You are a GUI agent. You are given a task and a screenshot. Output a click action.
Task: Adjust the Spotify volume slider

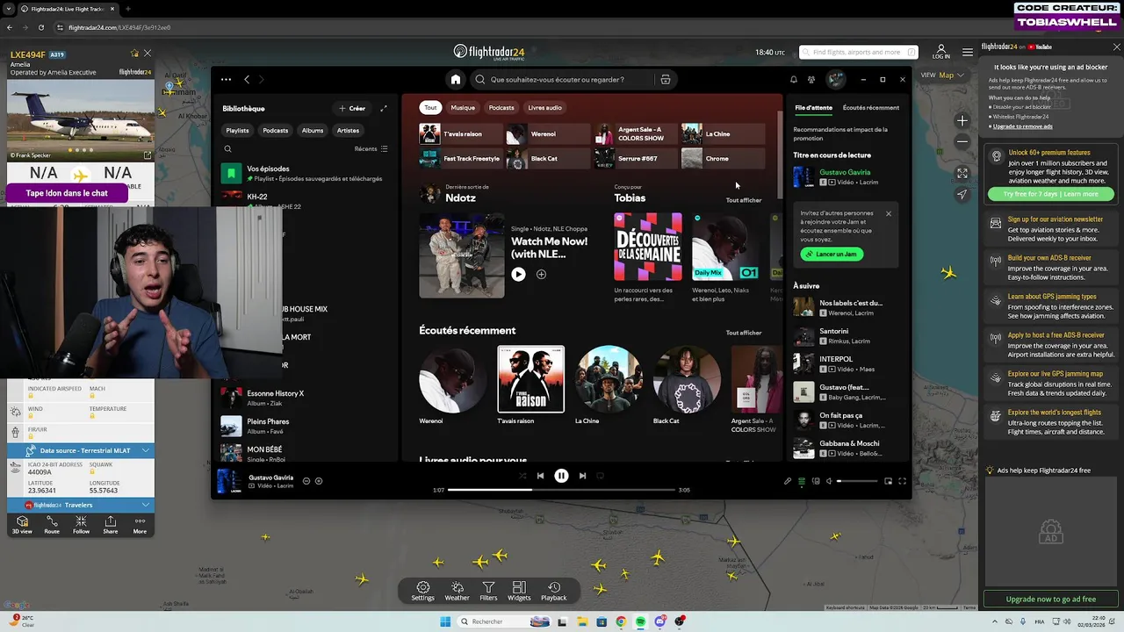857,481
